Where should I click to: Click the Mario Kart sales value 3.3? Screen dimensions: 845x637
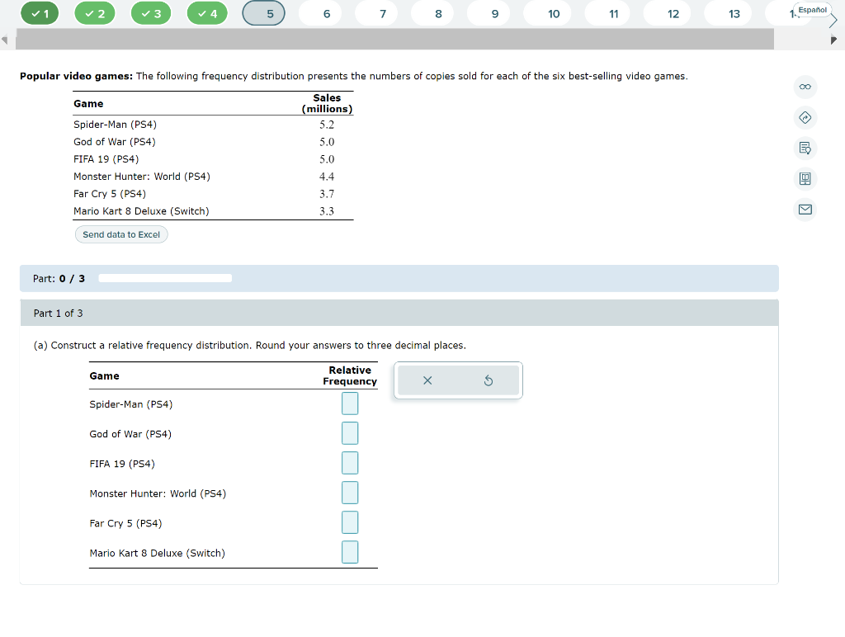[327, 210]
